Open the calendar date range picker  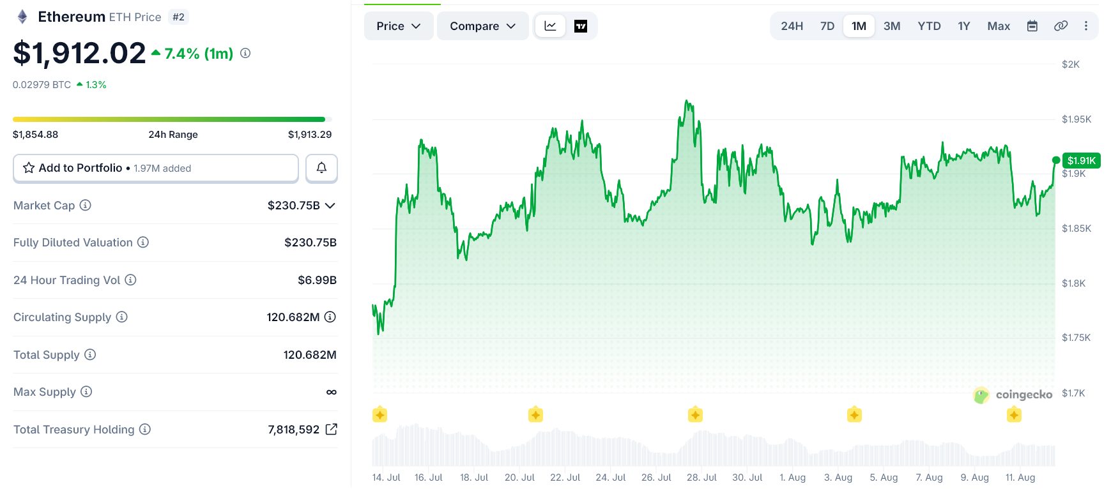[x=1032, y=26]
